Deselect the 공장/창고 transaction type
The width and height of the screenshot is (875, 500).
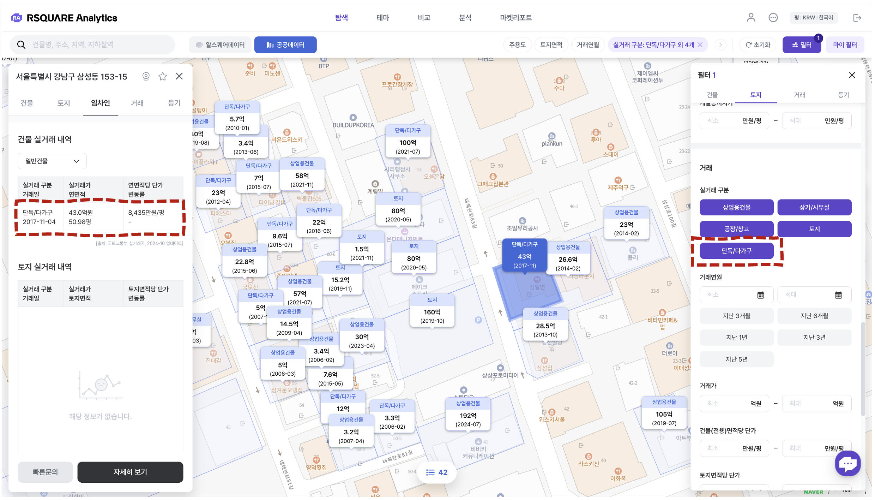coord(736,229)
